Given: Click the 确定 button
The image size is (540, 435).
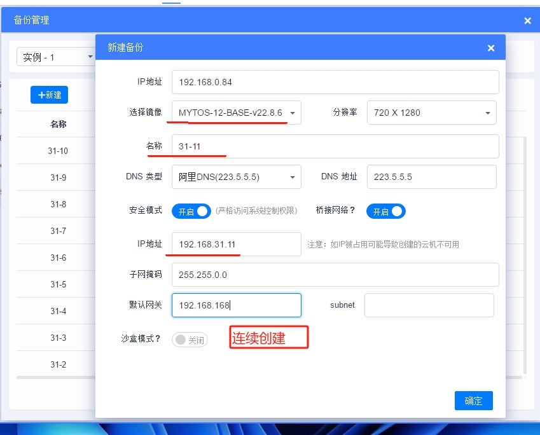Looking at the screenshot, I should pyautogui.click(x=473, y=401).
